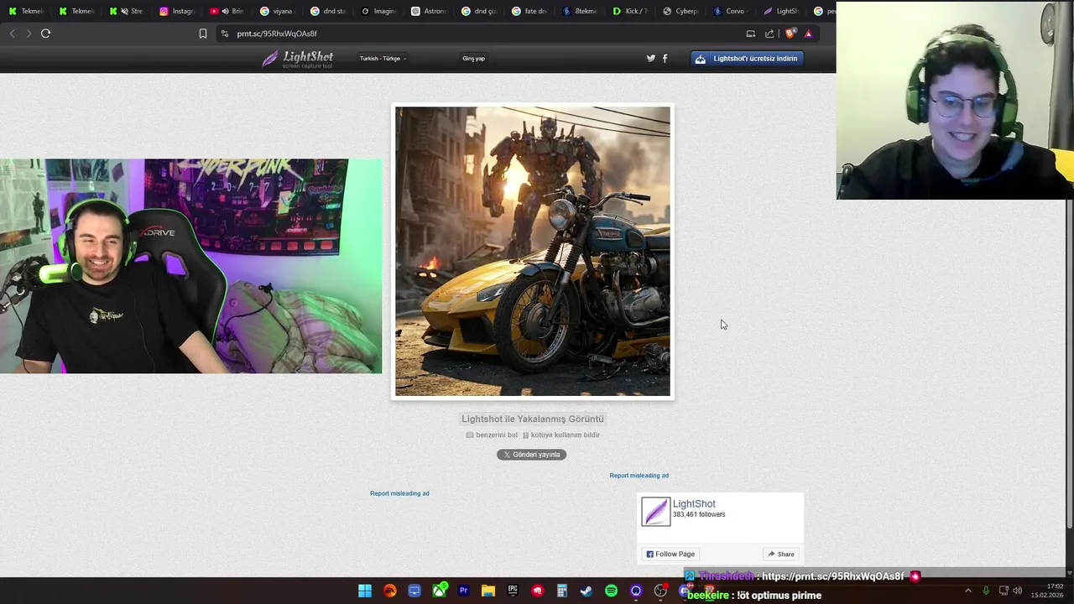Show hidden system tray icons chevron
Viewport: 1074px width, 604px height.
(967, 591)
